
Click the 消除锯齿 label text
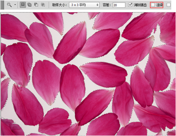click(x=140, y=5)
